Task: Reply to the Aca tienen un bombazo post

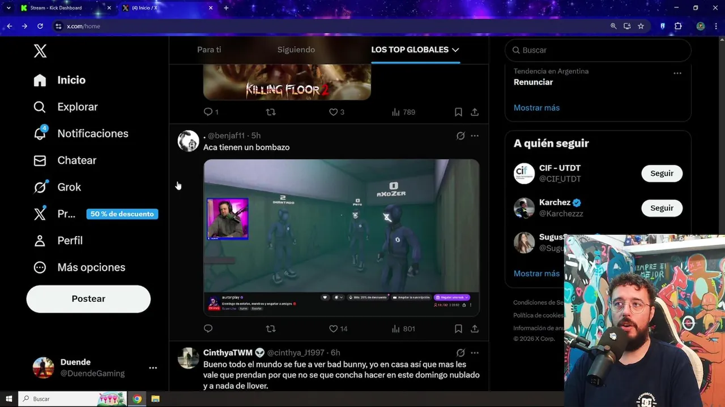Action: click(208, 328)
